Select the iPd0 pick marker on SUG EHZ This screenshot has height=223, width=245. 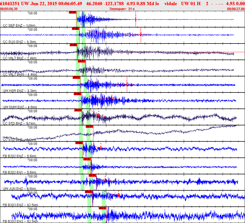[x=76, y=29]
